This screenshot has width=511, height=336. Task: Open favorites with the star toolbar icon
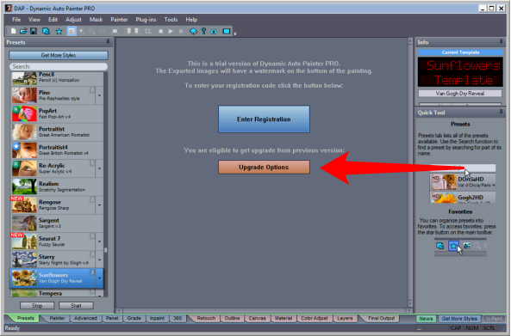59,31
